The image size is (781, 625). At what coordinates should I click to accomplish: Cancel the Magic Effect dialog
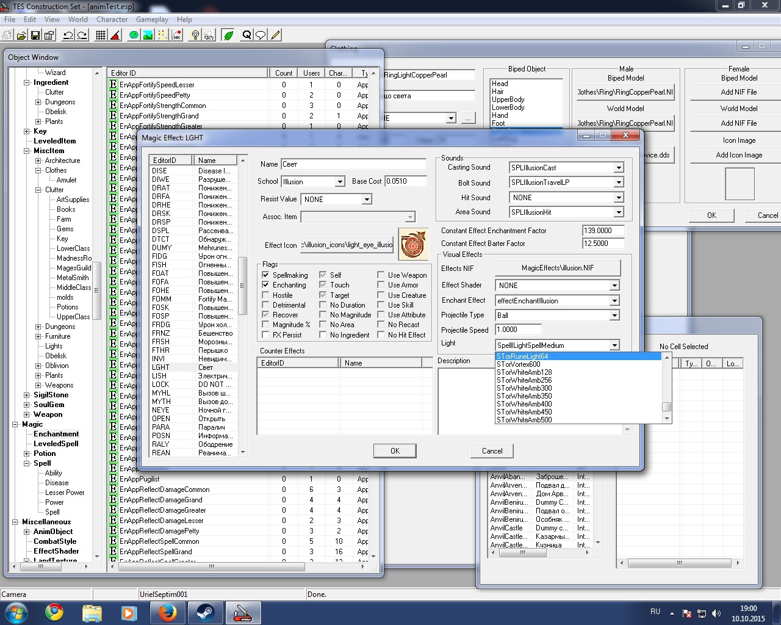point(492,451)
